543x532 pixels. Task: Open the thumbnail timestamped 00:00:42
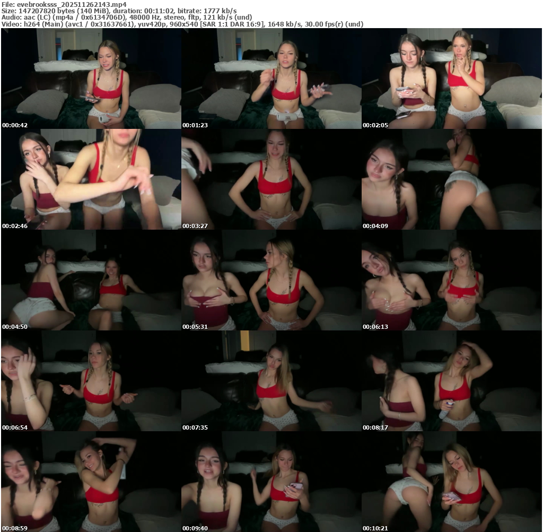pyautogui.click(x=91, y=79)
